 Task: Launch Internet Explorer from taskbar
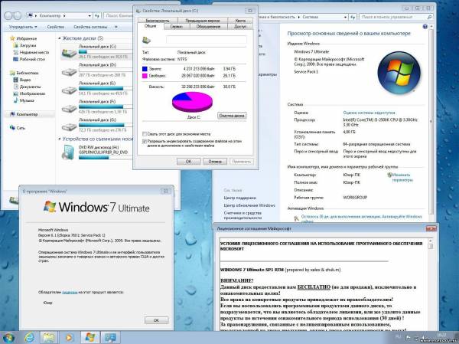tap(30, 338)
